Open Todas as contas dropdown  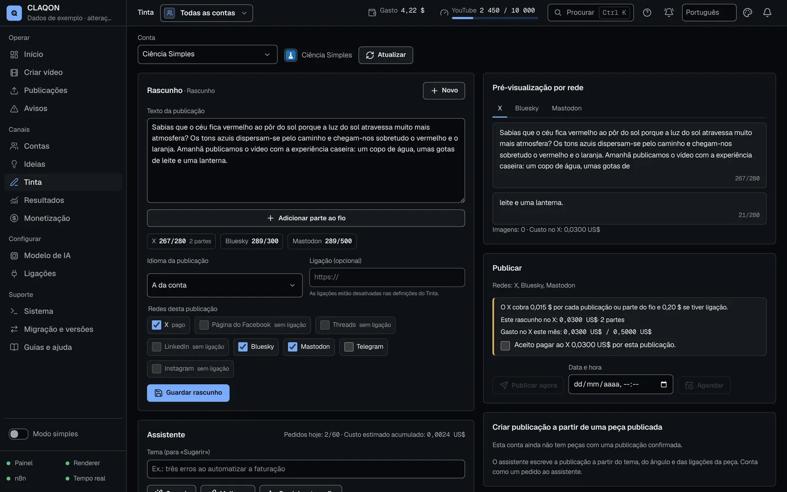(x=207, y=13)
